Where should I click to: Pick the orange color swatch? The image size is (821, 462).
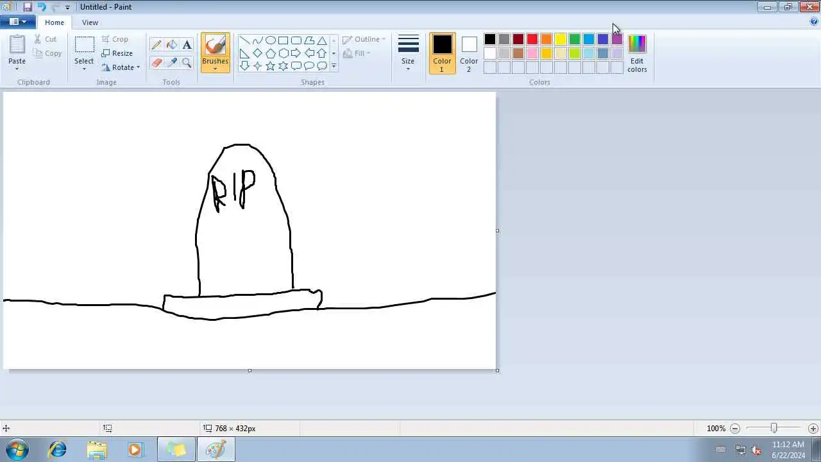pos(546,40)
